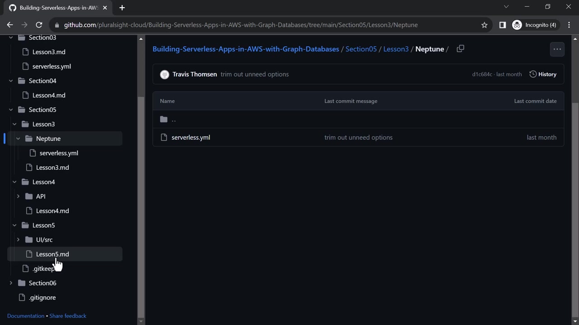Open Lesson3.md under Section03
This screenshot has width=579, height=325.
pyautogui.click(x=49, y=52)
